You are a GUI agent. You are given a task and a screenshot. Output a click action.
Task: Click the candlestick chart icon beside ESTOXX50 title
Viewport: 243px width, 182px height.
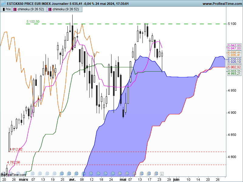3,3
